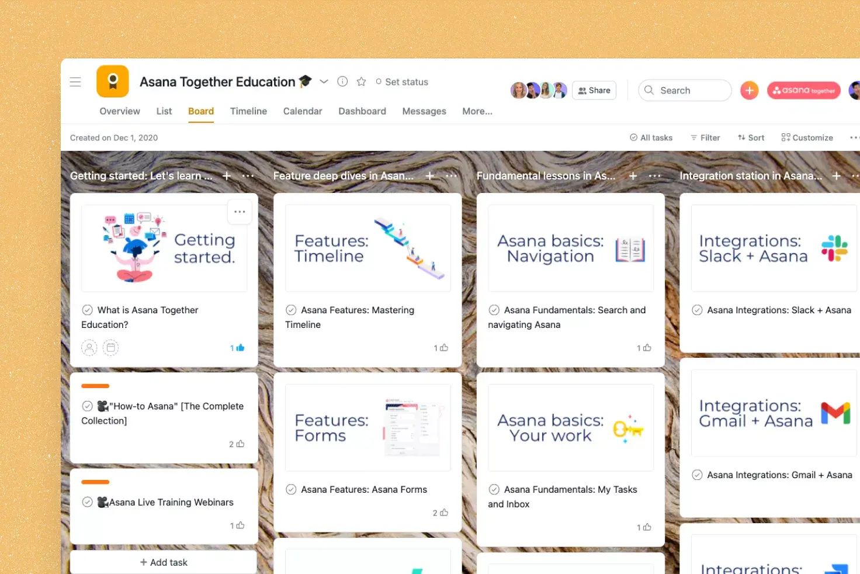860x574 pixels.
Task: Open toolbar overflow ellipsis beside Customize
Action: point(854,137)
